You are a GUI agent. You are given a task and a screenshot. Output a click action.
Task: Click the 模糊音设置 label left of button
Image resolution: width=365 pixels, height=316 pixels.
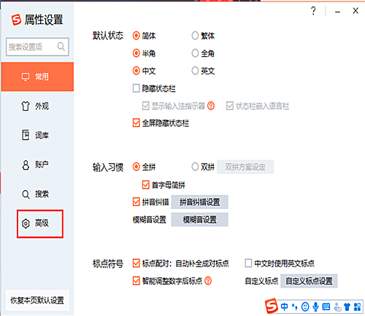pyautogui.click(x=149, y=220)
